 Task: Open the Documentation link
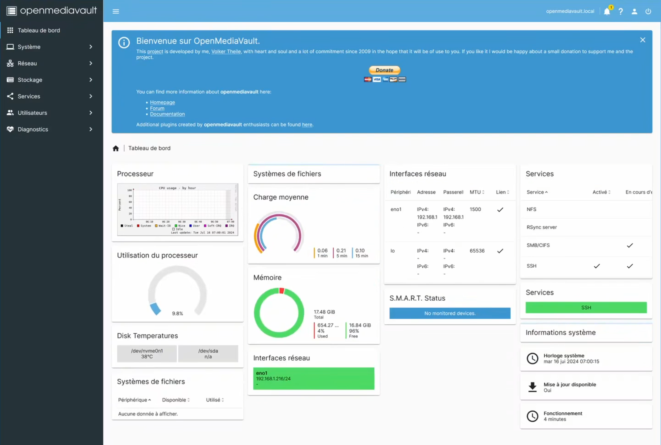[x=167, y=114]
